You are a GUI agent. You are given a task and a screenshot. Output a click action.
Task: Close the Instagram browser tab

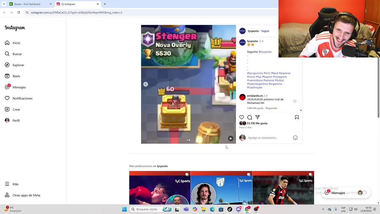coord(98,4)
